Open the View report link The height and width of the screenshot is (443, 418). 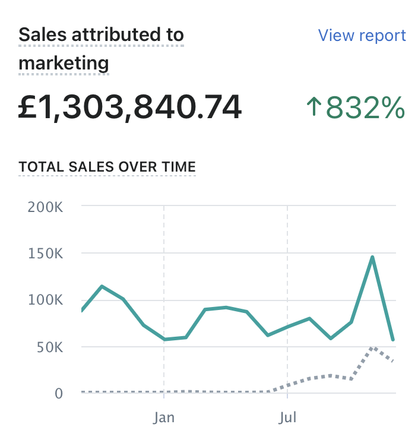click(362, 36)
